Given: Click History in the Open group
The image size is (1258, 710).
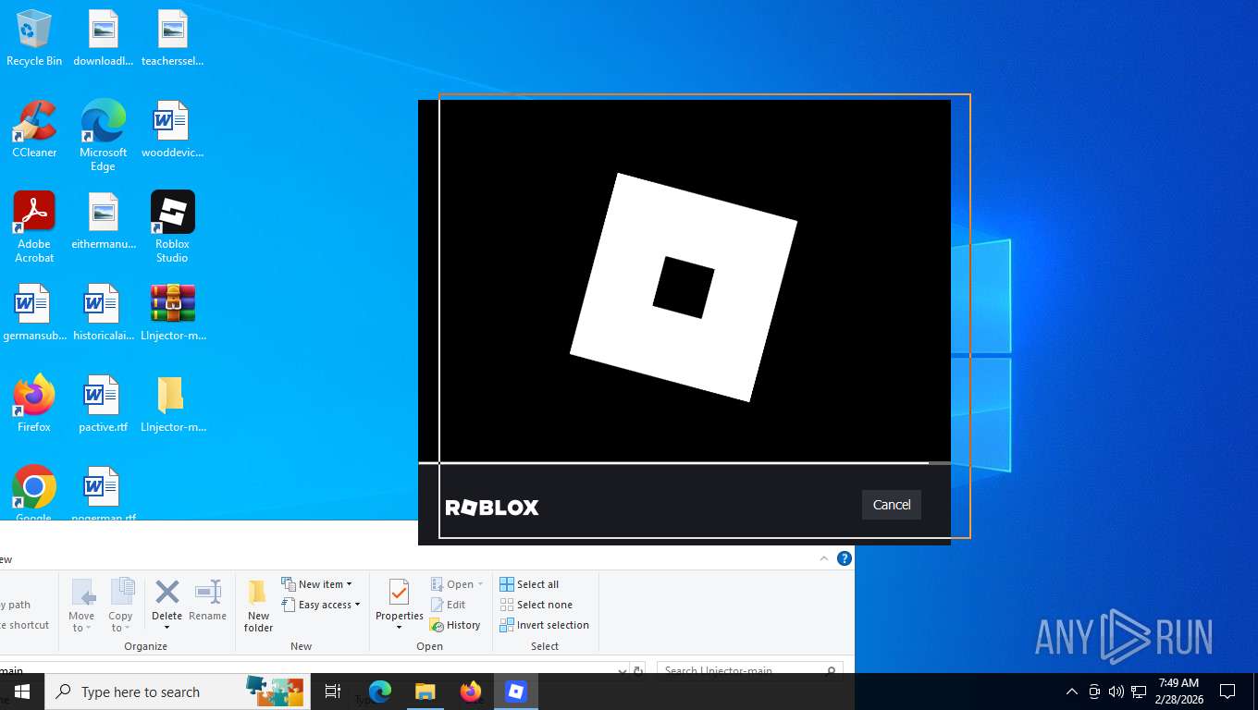Looking at the screenshot, I should (455, 625).
